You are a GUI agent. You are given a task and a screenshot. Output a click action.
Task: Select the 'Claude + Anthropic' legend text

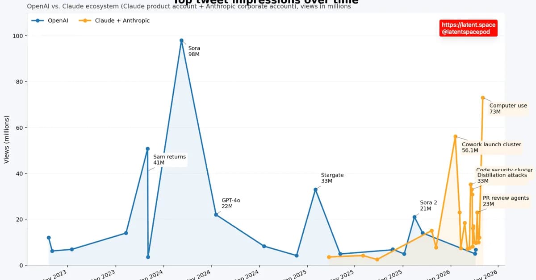[x=122, y=21]
